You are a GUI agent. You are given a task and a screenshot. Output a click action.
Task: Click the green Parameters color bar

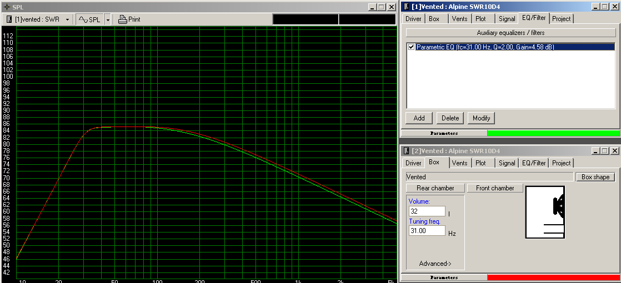click(554, 133)
